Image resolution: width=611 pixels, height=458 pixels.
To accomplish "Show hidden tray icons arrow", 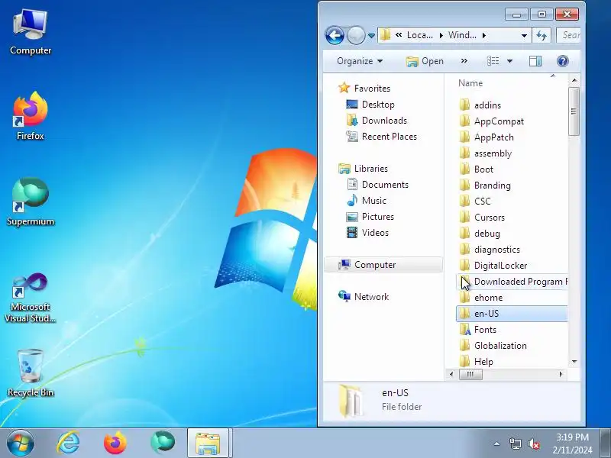I will coord(497,443).
